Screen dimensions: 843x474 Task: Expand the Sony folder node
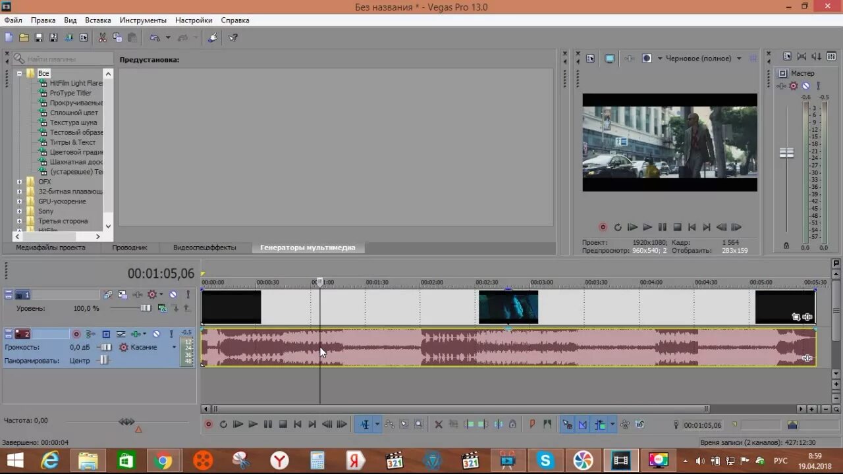[x=20, y=211]
